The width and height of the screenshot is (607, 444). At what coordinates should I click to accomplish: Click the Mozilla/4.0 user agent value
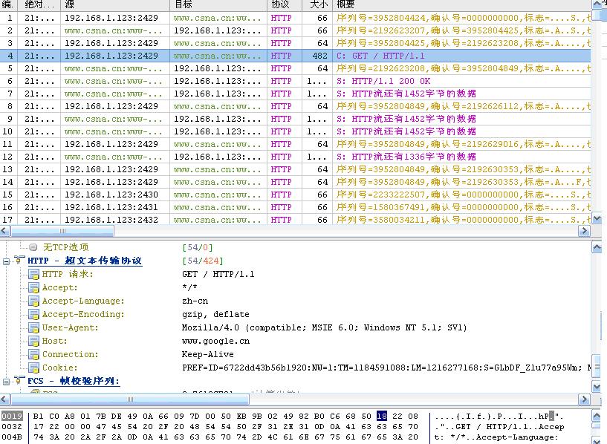click(324, 327)
